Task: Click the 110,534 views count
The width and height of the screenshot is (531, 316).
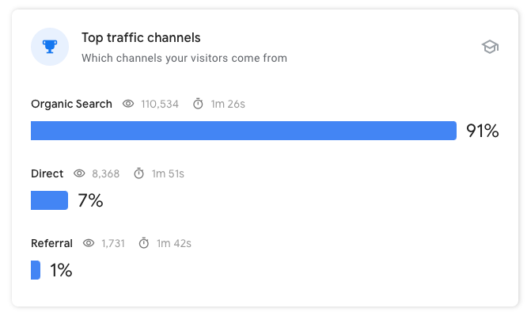Action: click(x=160, y=104)
